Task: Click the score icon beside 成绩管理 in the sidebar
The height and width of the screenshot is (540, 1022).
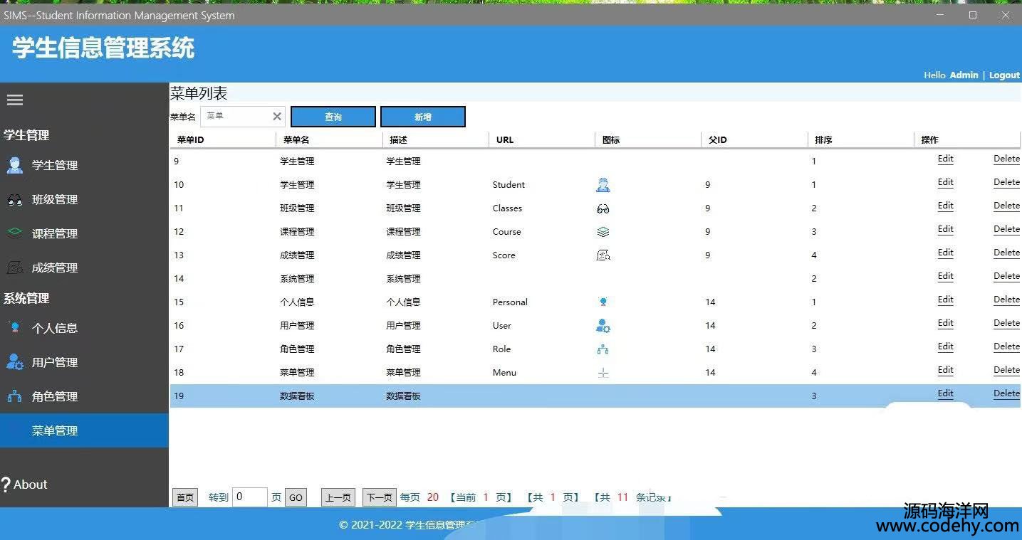Action: coord(14,268)
